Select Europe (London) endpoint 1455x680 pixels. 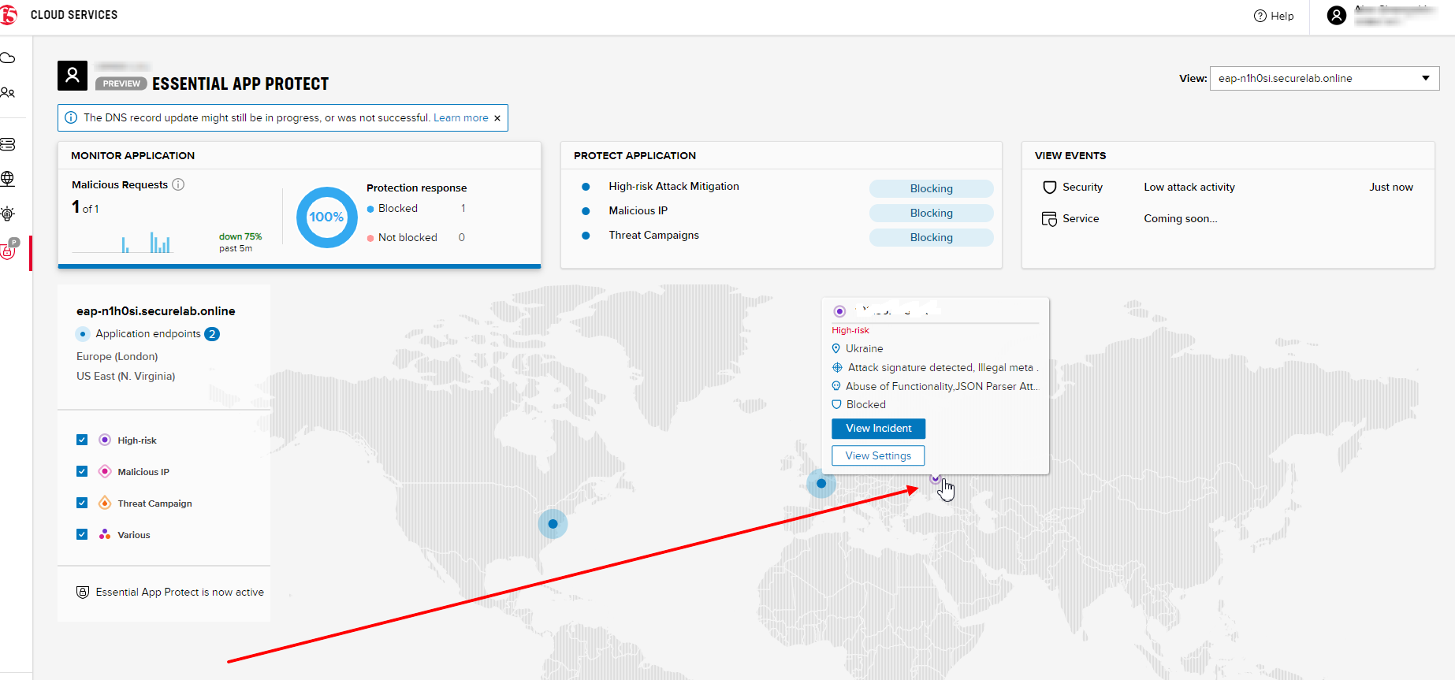[117, 356]
